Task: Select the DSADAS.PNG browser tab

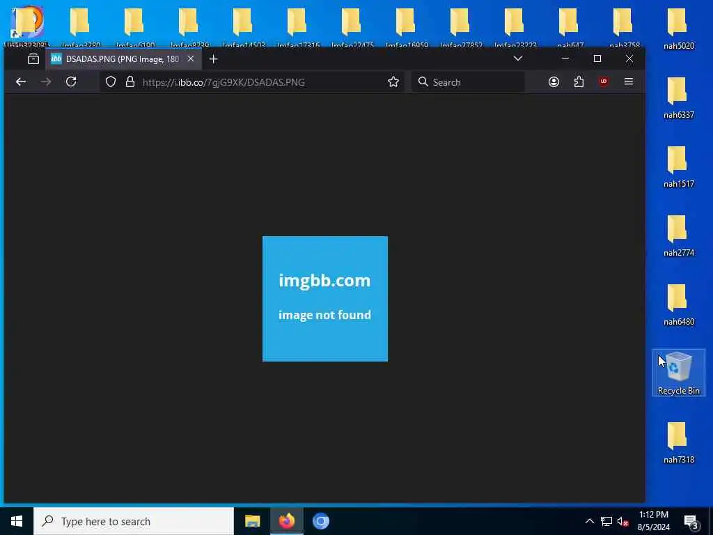Action: (x=123, y=59)
